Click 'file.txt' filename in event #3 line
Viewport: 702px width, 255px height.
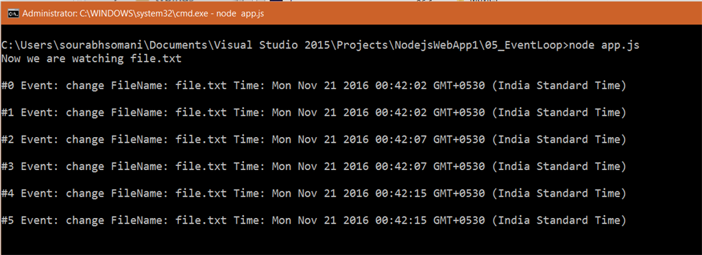pyautogui.click(x=201, y=167)
